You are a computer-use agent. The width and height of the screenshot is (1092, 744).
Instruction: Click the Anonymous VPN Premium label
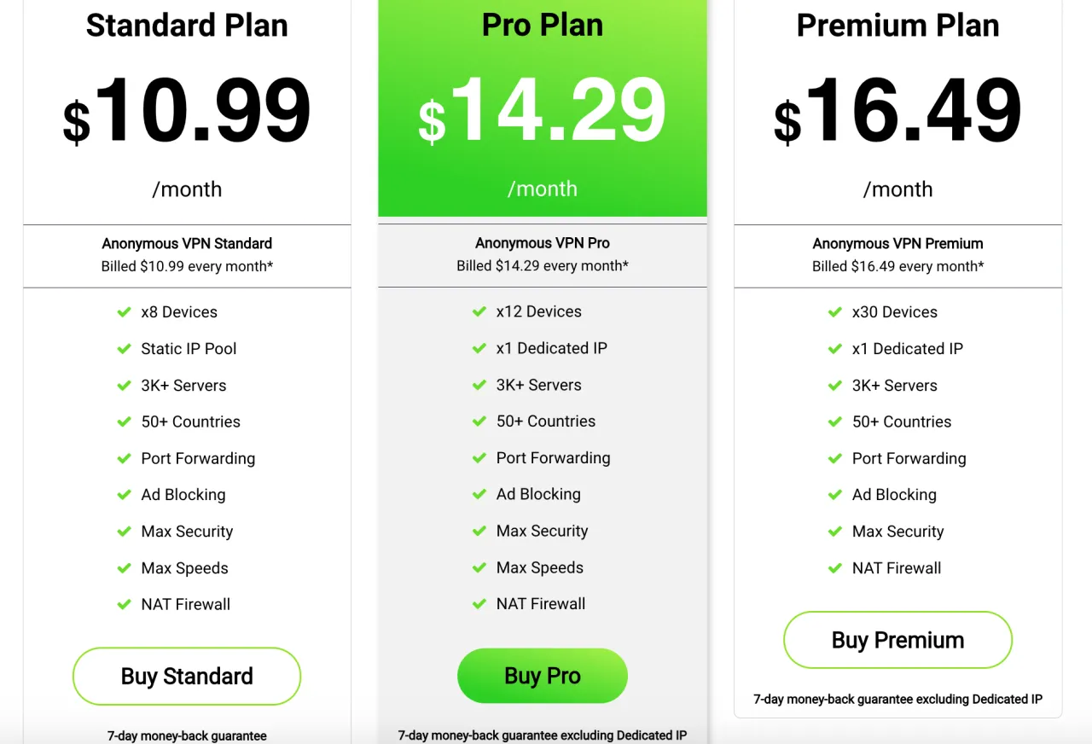[897, 243]
